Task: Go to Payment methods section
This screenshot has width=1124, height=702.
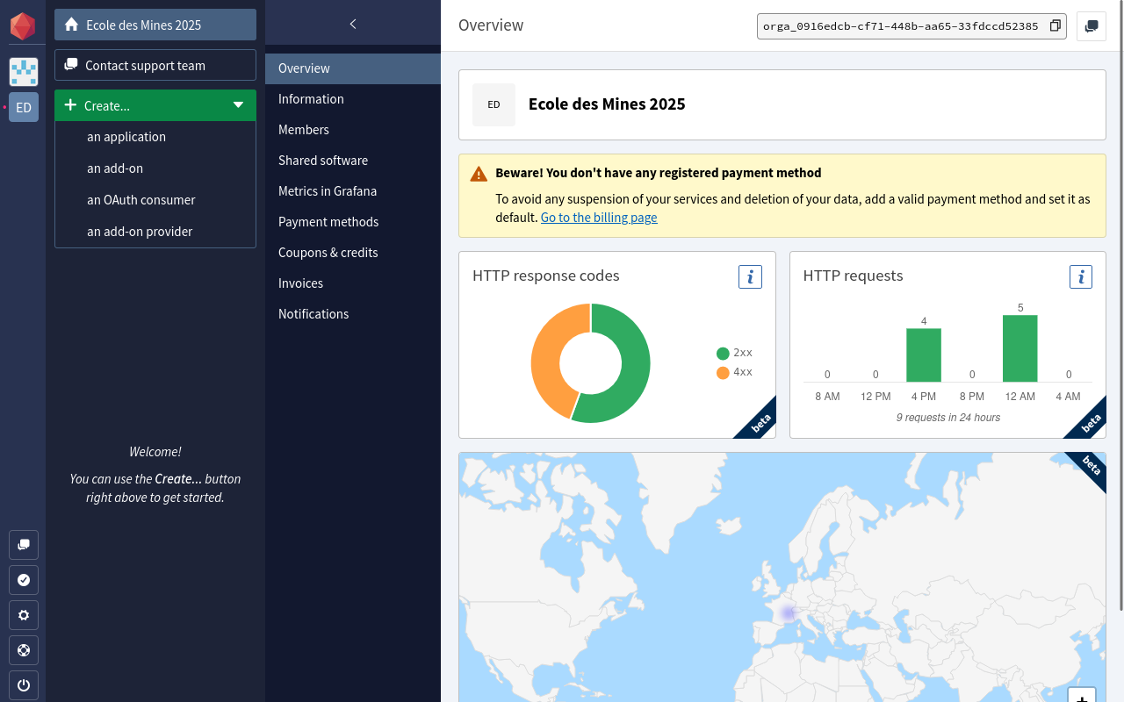Action: (x=328, y=222)
